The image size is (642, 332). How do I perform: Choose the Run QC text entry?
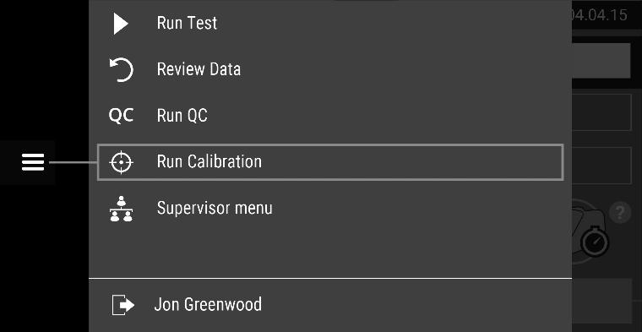coord(182,116)
